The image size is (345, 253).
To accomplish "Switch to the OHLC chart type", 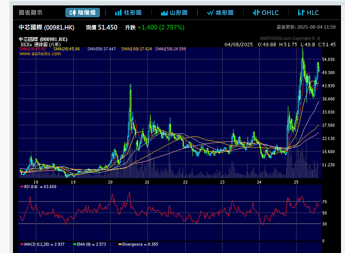I will tap(265, 12).
